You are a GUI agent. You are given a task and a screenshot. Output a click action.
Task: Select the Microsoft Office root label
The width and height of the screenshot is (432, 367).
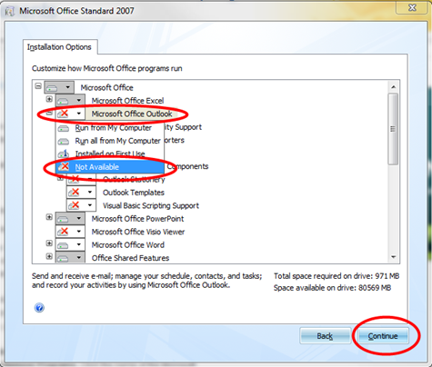(x=106, y=88)
